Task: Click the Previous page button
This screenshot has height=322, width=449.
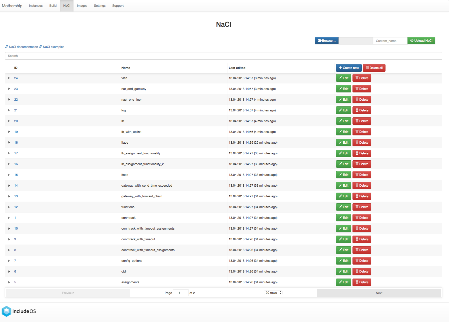Action: (x=68, y=293)
